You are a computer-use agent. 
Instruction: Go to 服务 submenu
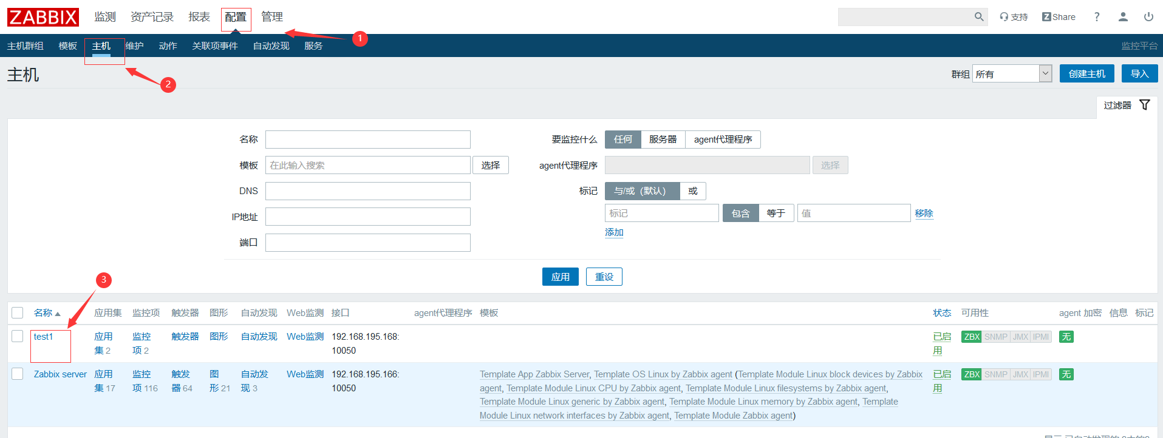click(313, 46)
